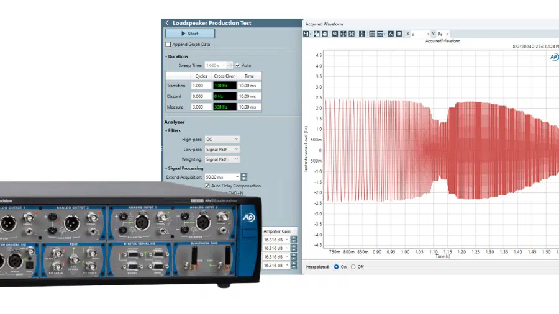
Task: Click the Transition Cross Over 100 Hz field
Action: [x=224, y=86]
